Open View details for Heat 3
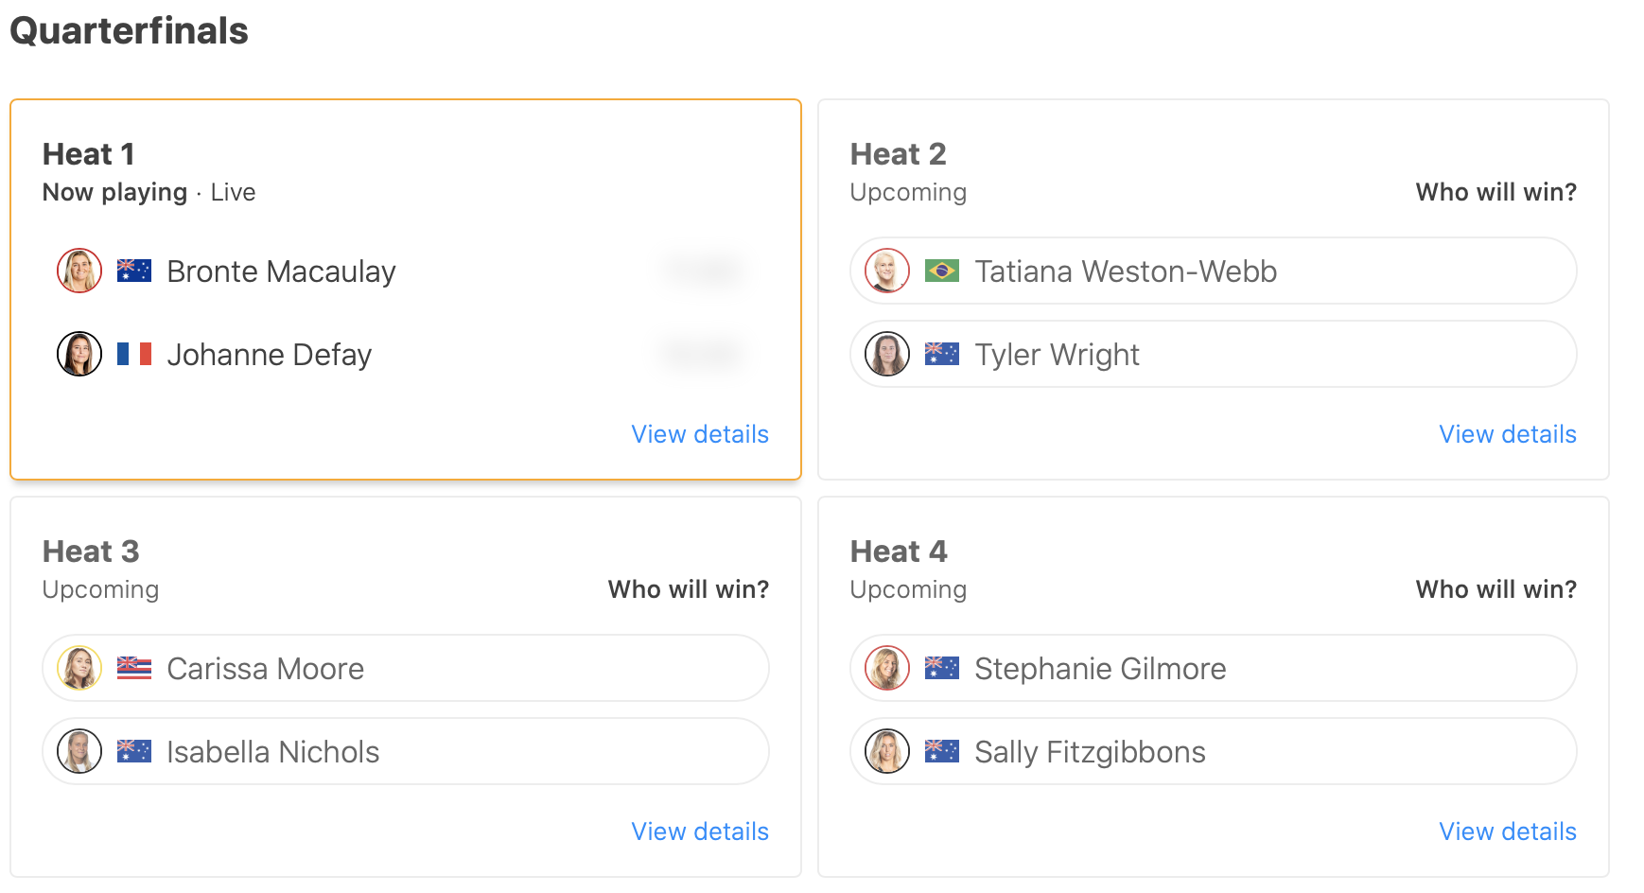 point(700,832)
